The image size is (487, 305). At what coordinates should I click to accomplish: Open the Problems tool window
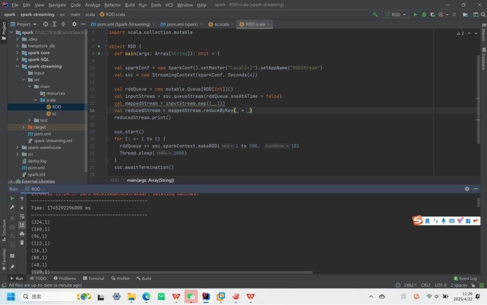click(x=65, y=279)
